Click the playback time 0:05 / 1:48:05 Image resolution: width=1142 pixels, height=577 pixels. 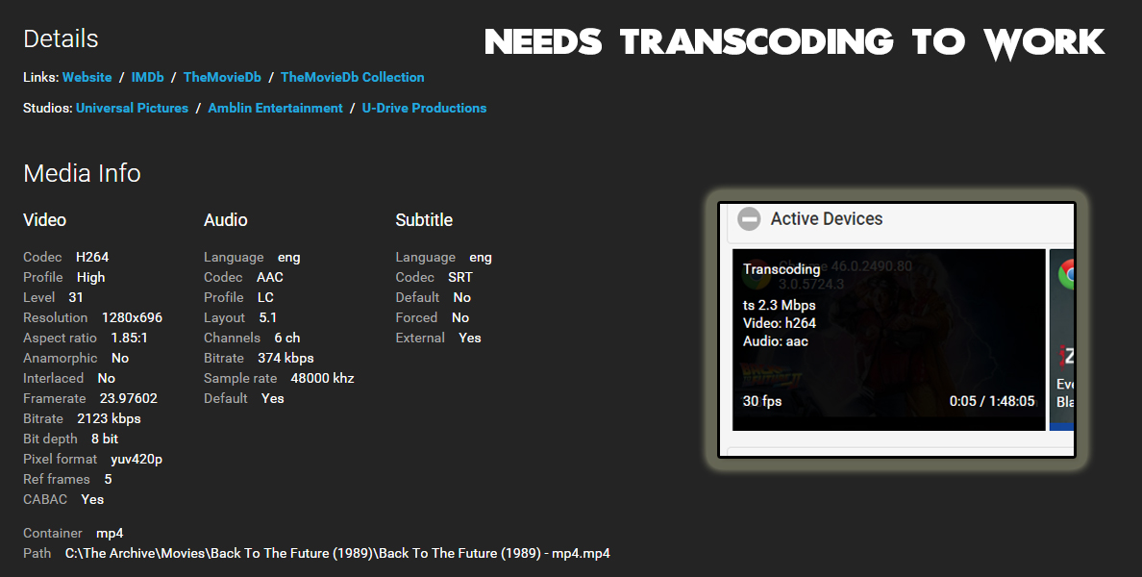point(991,400)
